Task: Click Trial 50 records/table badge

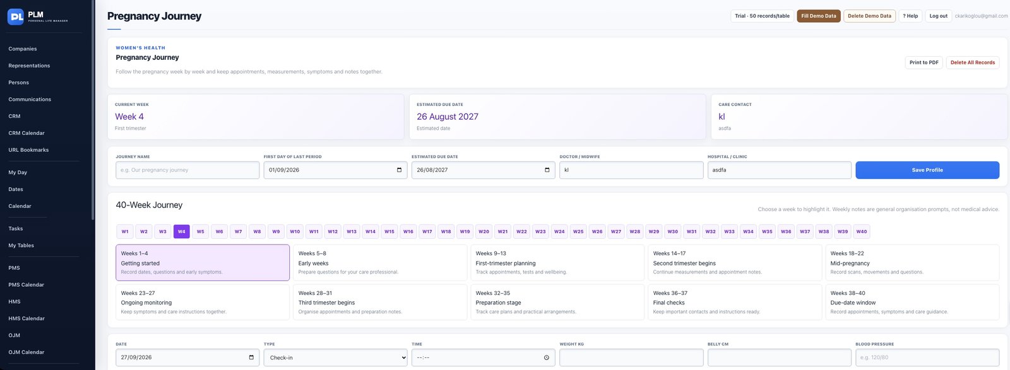Action: 762,16
